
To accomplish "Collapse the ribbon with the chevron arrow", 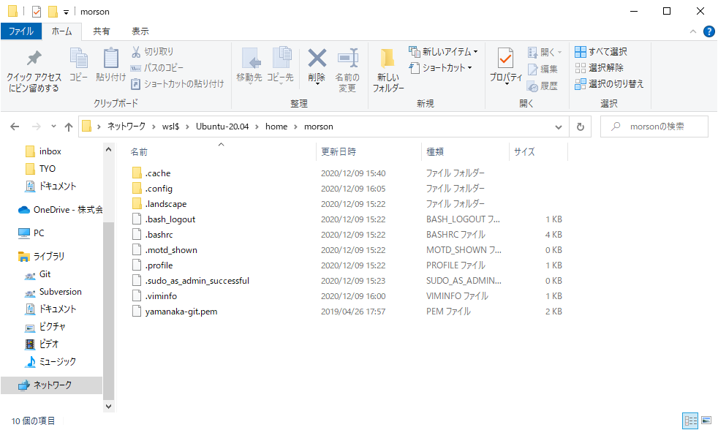I will pyautogui.click(x=693, y=31).
